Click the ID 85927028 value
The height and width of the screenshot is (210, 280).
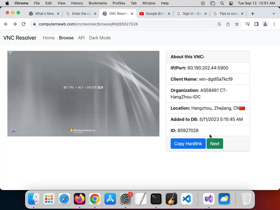pos(188,130)
